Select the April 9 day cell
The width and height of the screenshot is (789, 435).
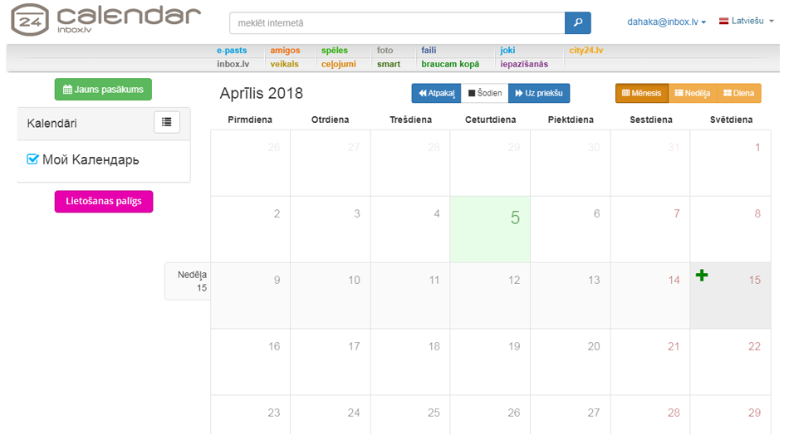pos(250,296)
